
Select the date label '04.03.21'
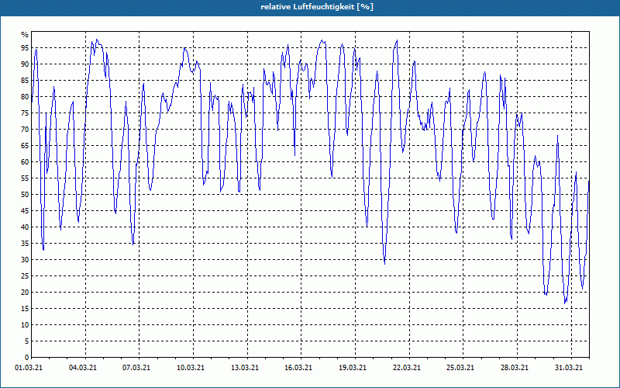[83, 368]
